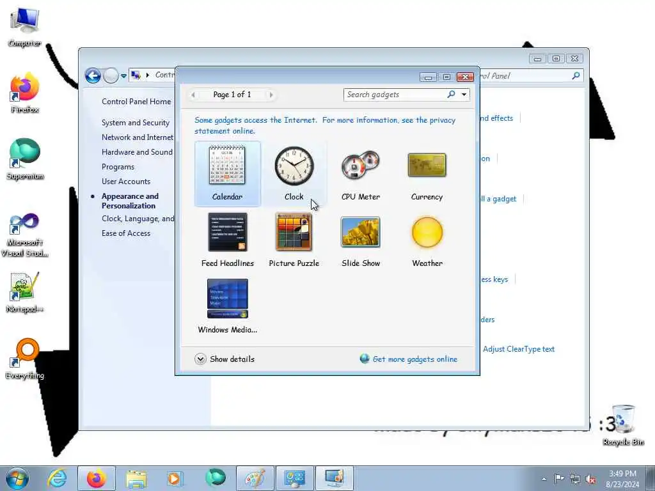655x491 pixels.
Task: Click the network tray icon
Action: tap(575, 479)
